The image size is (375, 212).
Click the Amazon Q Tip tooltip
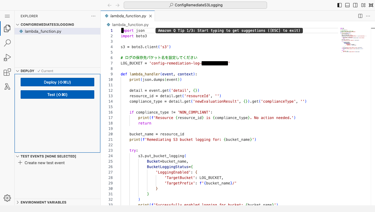point(229,31)
